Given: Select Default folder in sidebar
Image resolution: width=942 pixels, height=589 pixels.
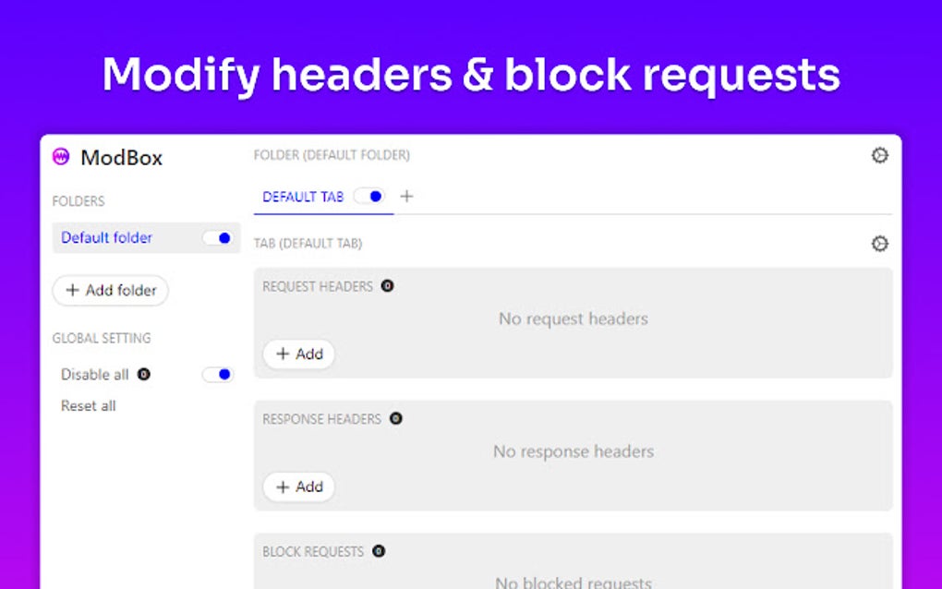Looking at the screenshot, I should click(x=106, y=238).
